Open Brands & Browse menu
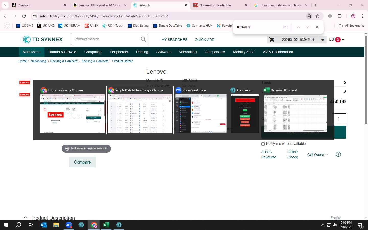Image resolution: width=368 pixels, height=230 pixels. (62, 52)
